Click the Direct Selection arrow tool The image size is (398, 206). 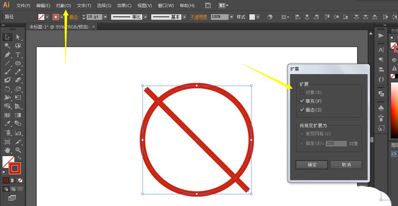(x=18, y=37)
